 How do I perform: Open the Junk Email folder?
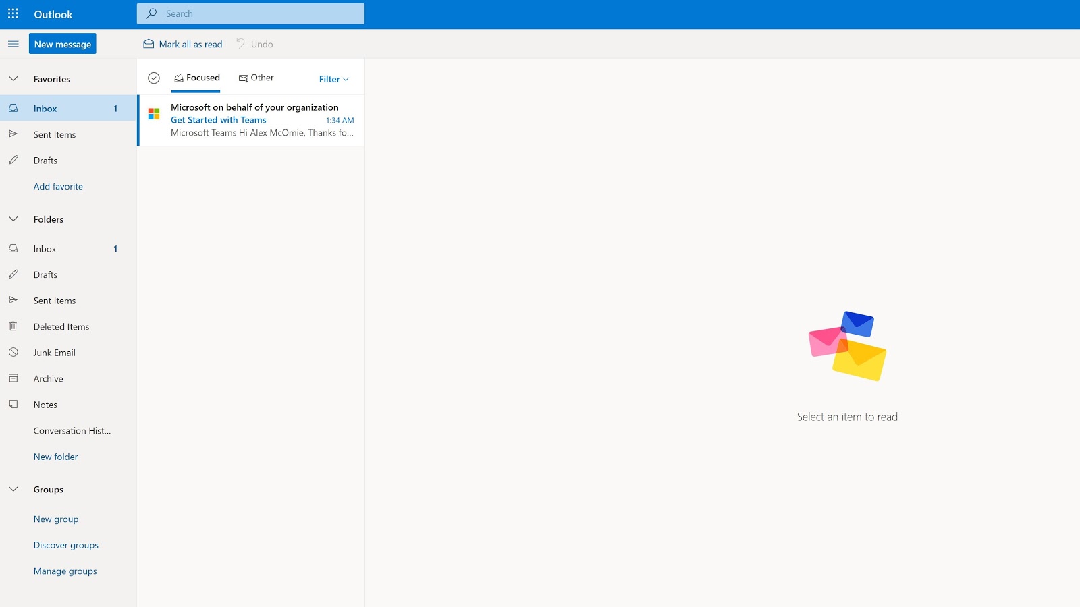tap(68, 352)
